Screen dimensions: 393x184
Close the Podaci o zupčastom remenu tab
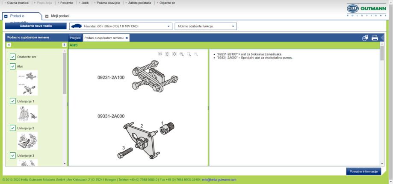point(127,38)
